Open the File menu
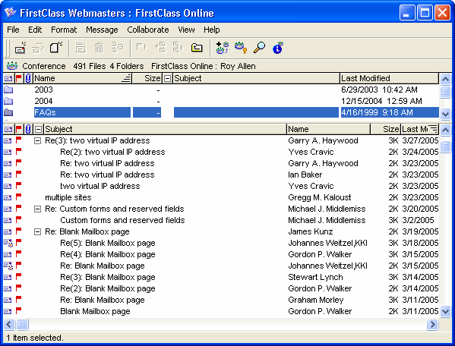 (13, 30)
